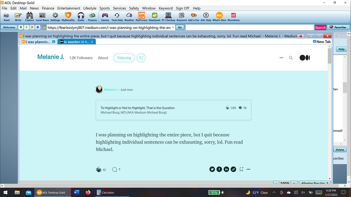Open the responses bubble showing 1
351x197 pixels.
click(x=115, y=169)
